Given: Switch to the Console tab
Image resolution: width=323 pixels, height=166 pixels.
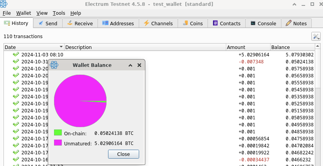Looking at the screenshot, I should tap(264, 23).
